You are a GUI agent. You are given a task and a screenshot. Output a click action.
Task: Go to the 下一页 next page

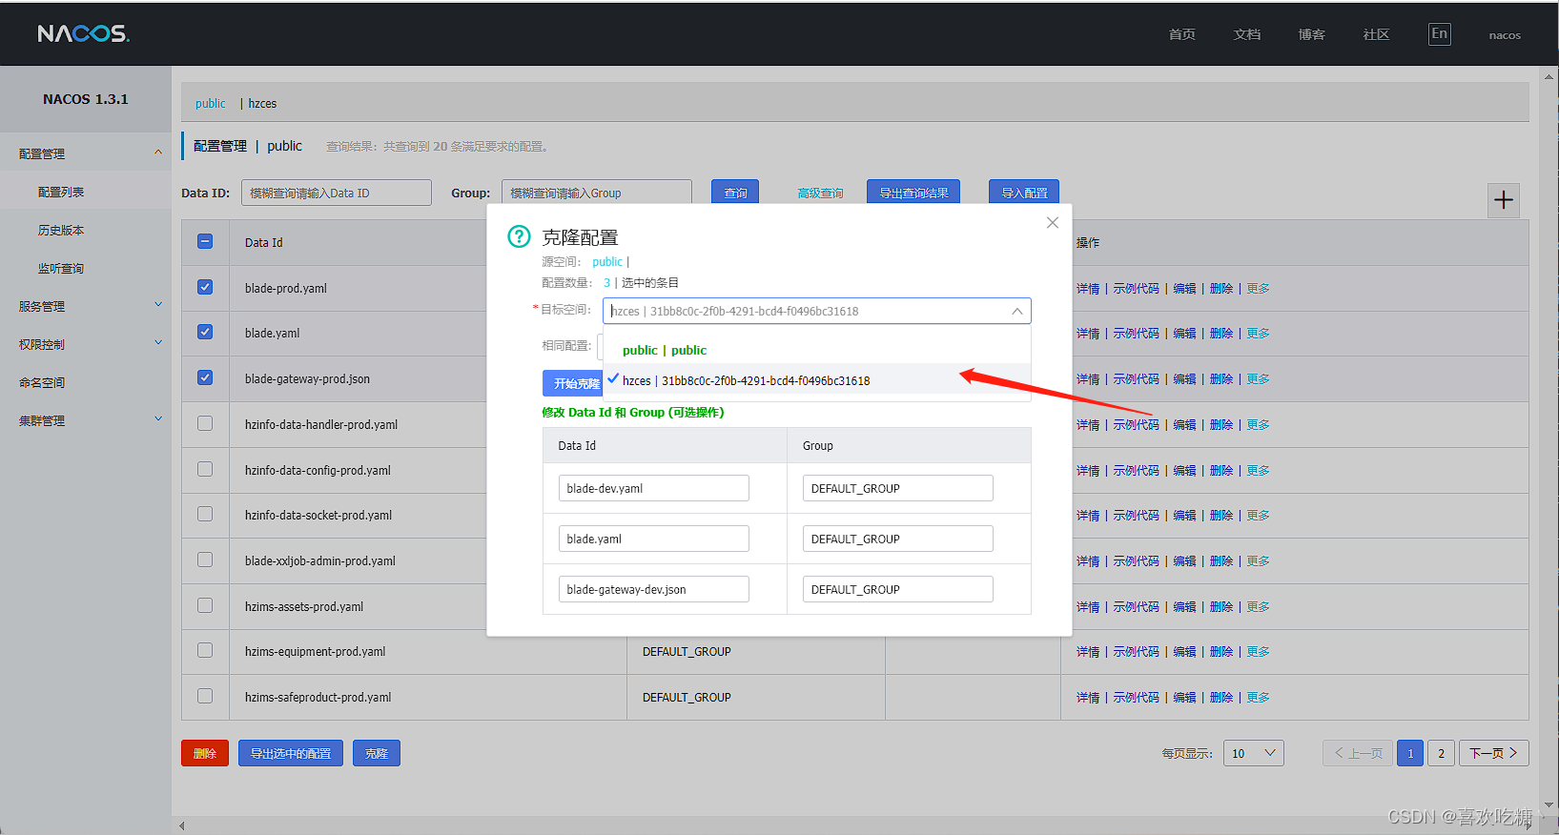tap(1493, 753)
